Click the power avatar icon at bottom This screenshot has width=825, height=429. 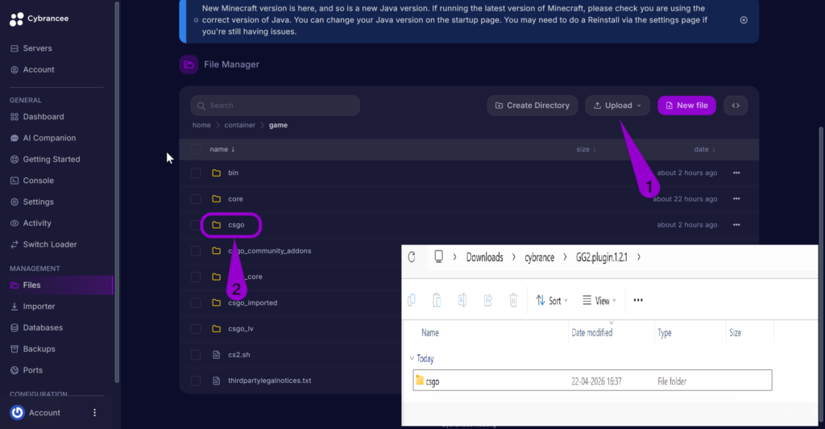click(x=18, y=413)
